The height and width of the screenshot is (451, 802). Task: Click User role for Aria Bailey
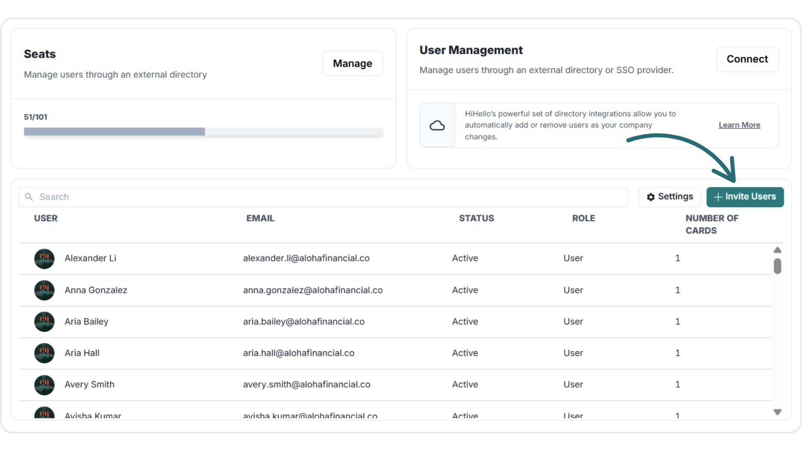(x=573, y=322)
